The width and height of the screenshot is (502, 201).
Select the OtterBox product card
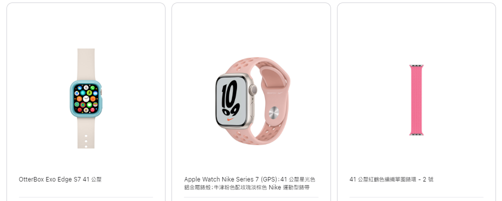click(86, 102)
